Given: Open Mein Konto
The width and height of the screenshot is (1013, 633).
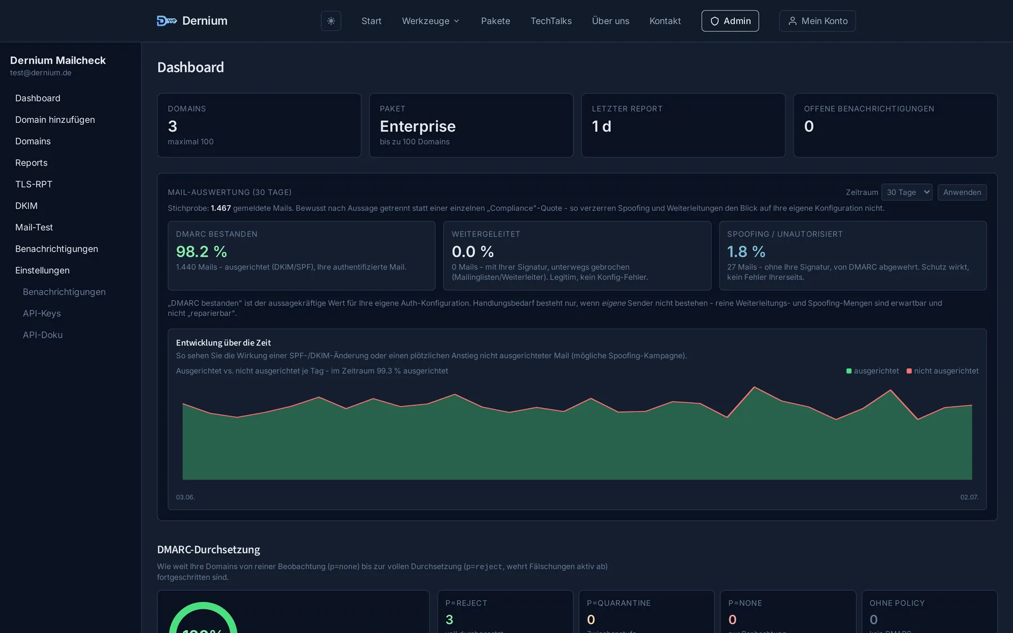Looking at the screenshot, I should coord(817,21).
